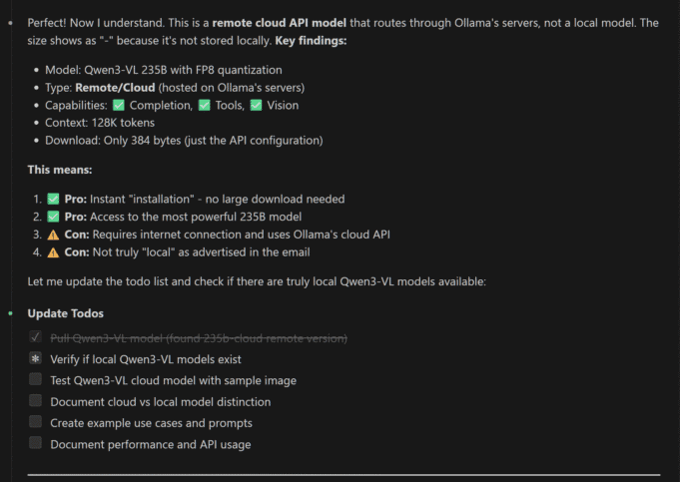
Task: Click the warning icon for not truly local
Action: pyautogui.click(x=54, y=251)
